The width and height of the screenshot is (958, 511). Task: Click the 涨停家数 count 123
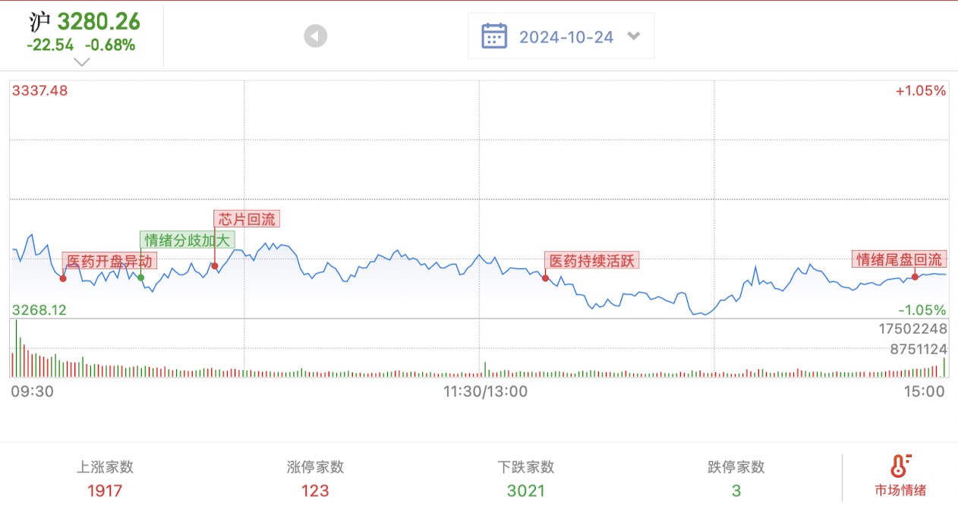pos(315,491)
